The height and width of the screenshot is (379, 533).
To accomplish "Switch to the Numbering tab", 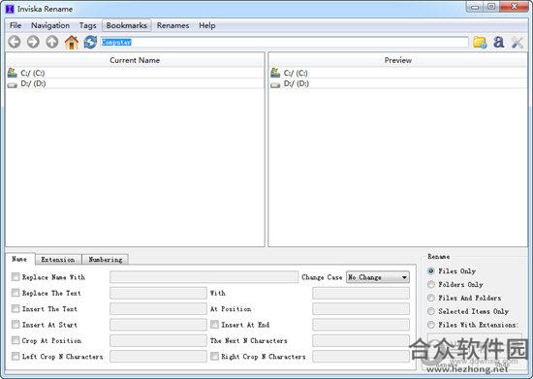I will [x=106, y=260].
